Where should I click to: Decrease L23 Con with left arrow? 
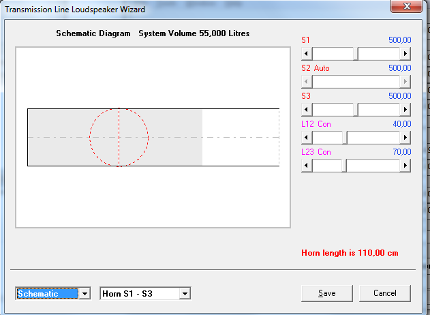coord(307,166)
